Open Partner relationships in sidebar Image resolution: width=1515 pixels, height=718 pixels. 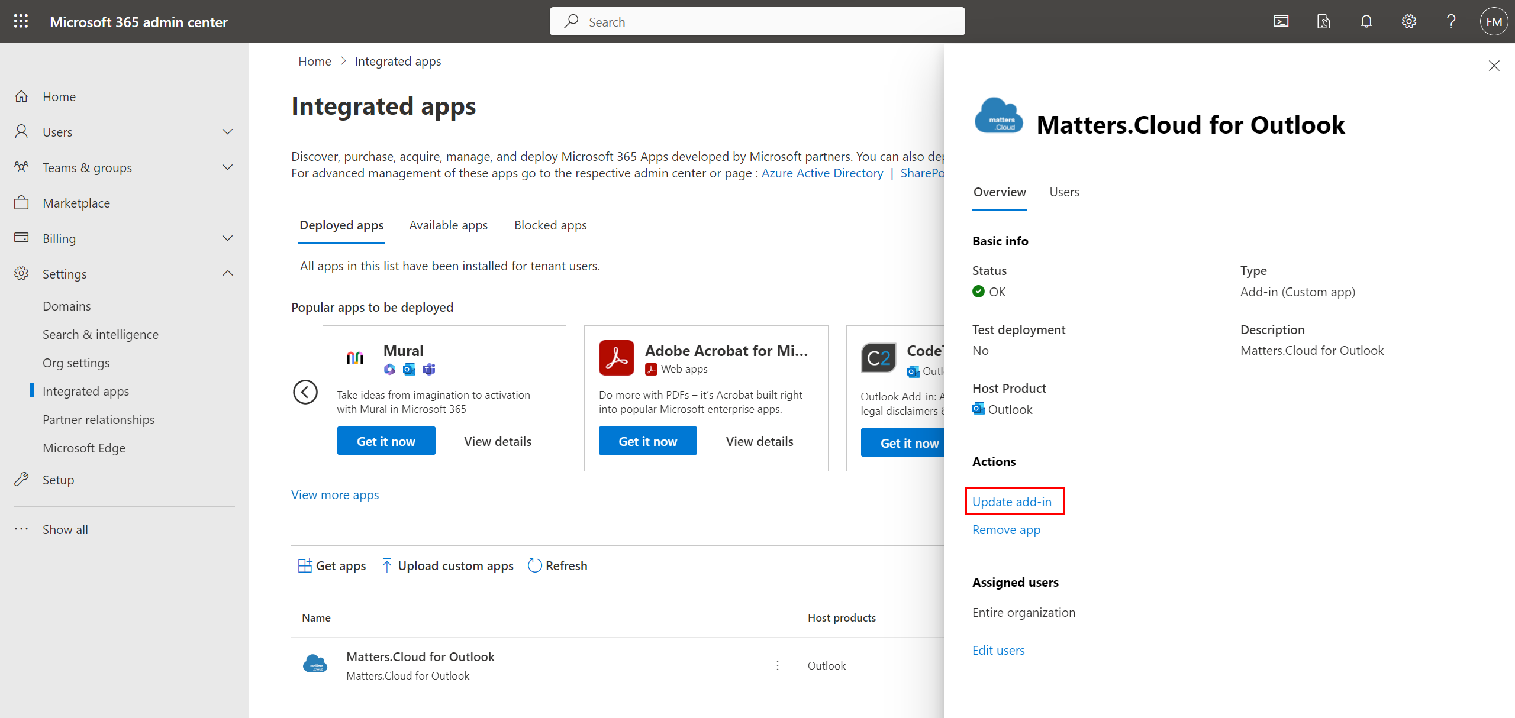coord(99,419)
